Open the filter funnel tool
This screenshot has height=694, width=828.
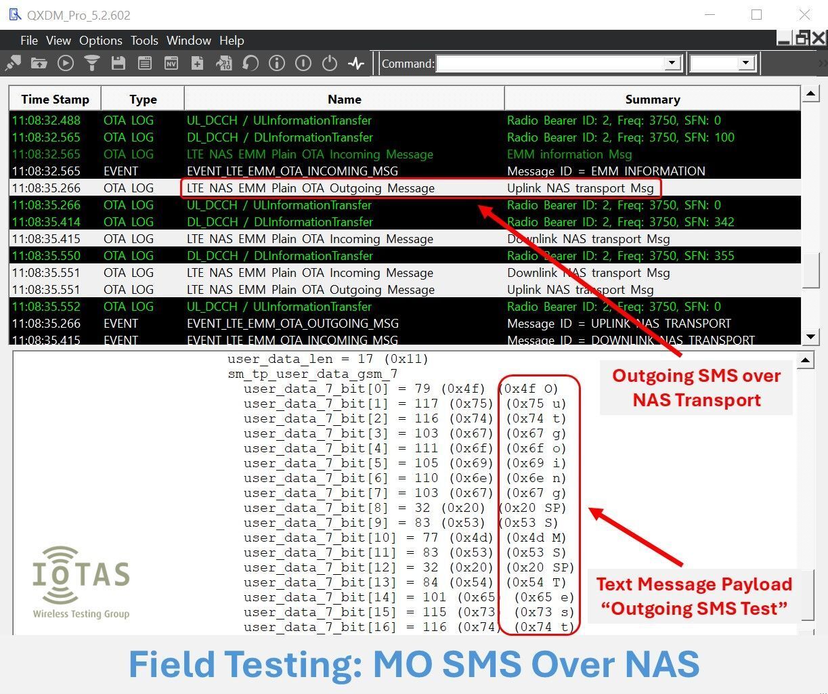pos(92,64)
